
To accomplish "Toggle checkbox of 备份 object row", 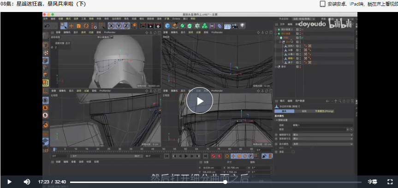I will [297, 66].
